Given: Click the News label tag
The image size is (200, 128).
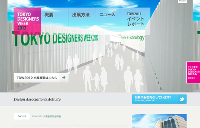Looking at the screenshot, I should tap(22, 116).
